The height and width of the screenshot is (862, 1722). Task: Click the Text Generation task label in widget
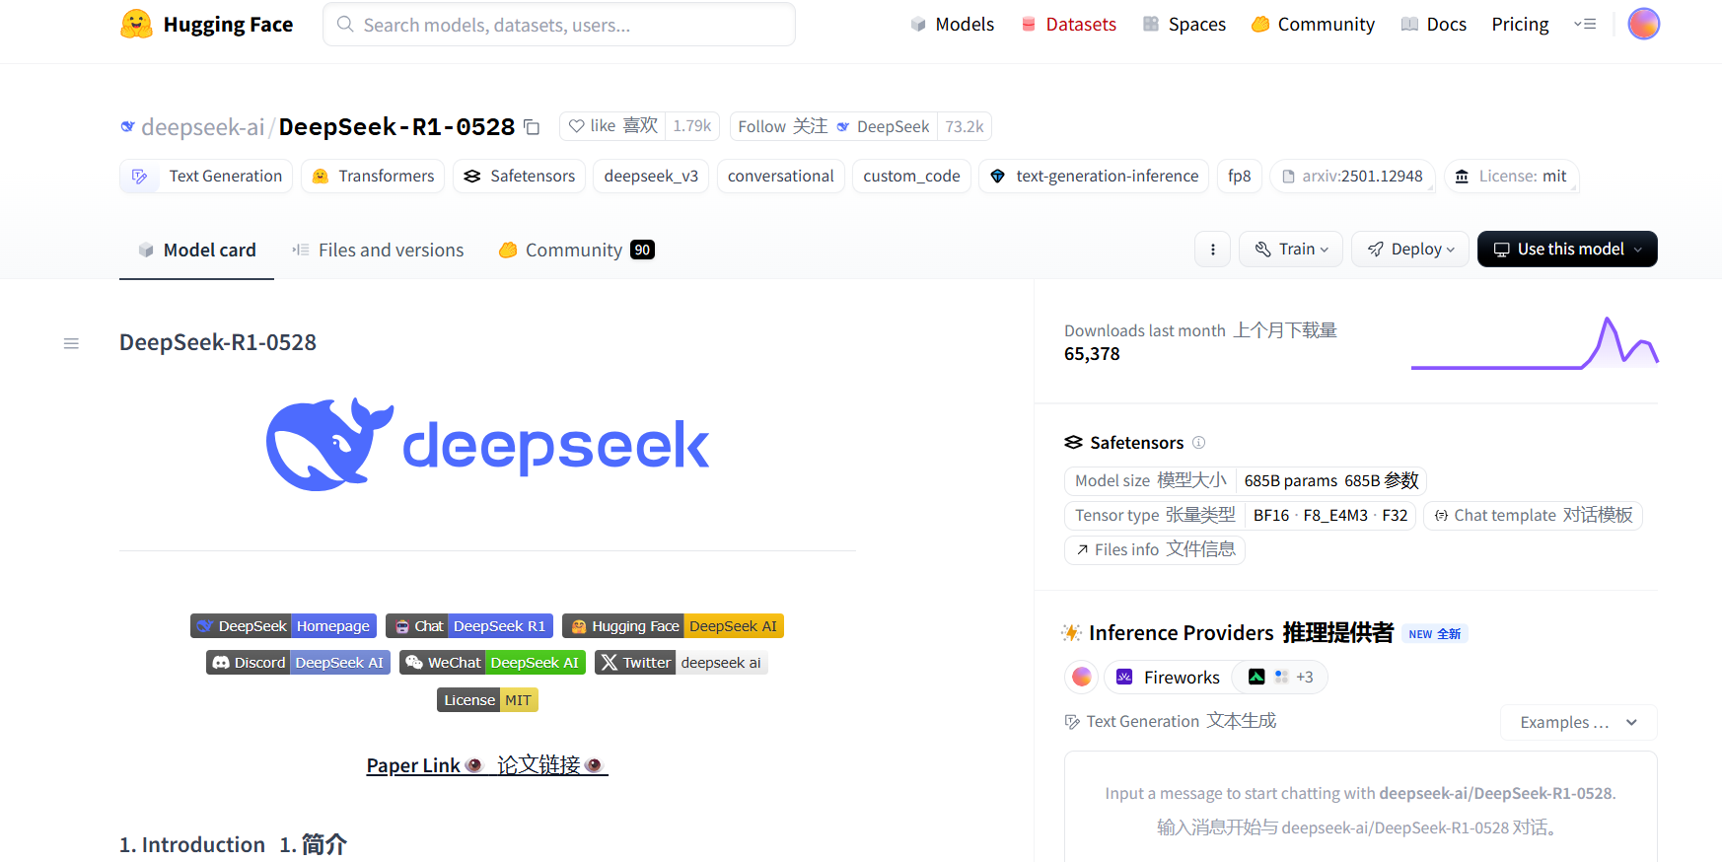[x=1171, y=721]
